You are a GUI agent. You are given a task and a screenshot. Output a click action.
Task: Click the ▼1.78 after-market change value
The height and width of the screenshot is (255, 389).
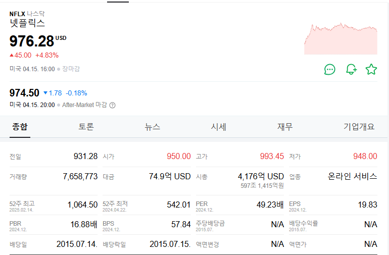click(53, 93)
